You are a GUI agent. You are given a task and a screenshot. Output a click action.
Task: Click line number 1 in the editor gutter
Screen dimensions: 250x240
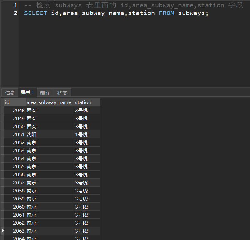pos(16,5)
